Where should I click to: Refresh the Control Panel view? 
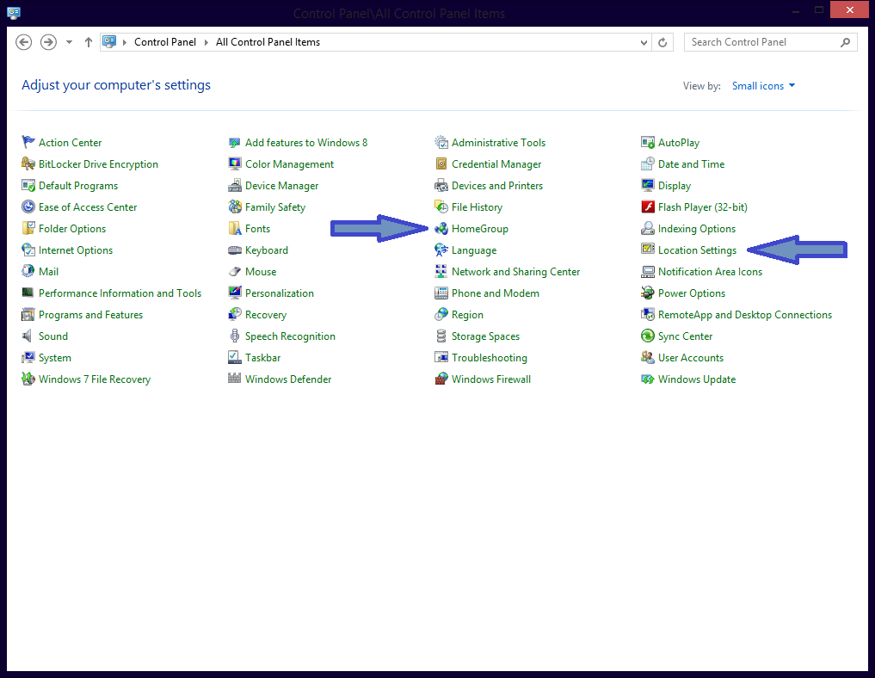point(662,42)
